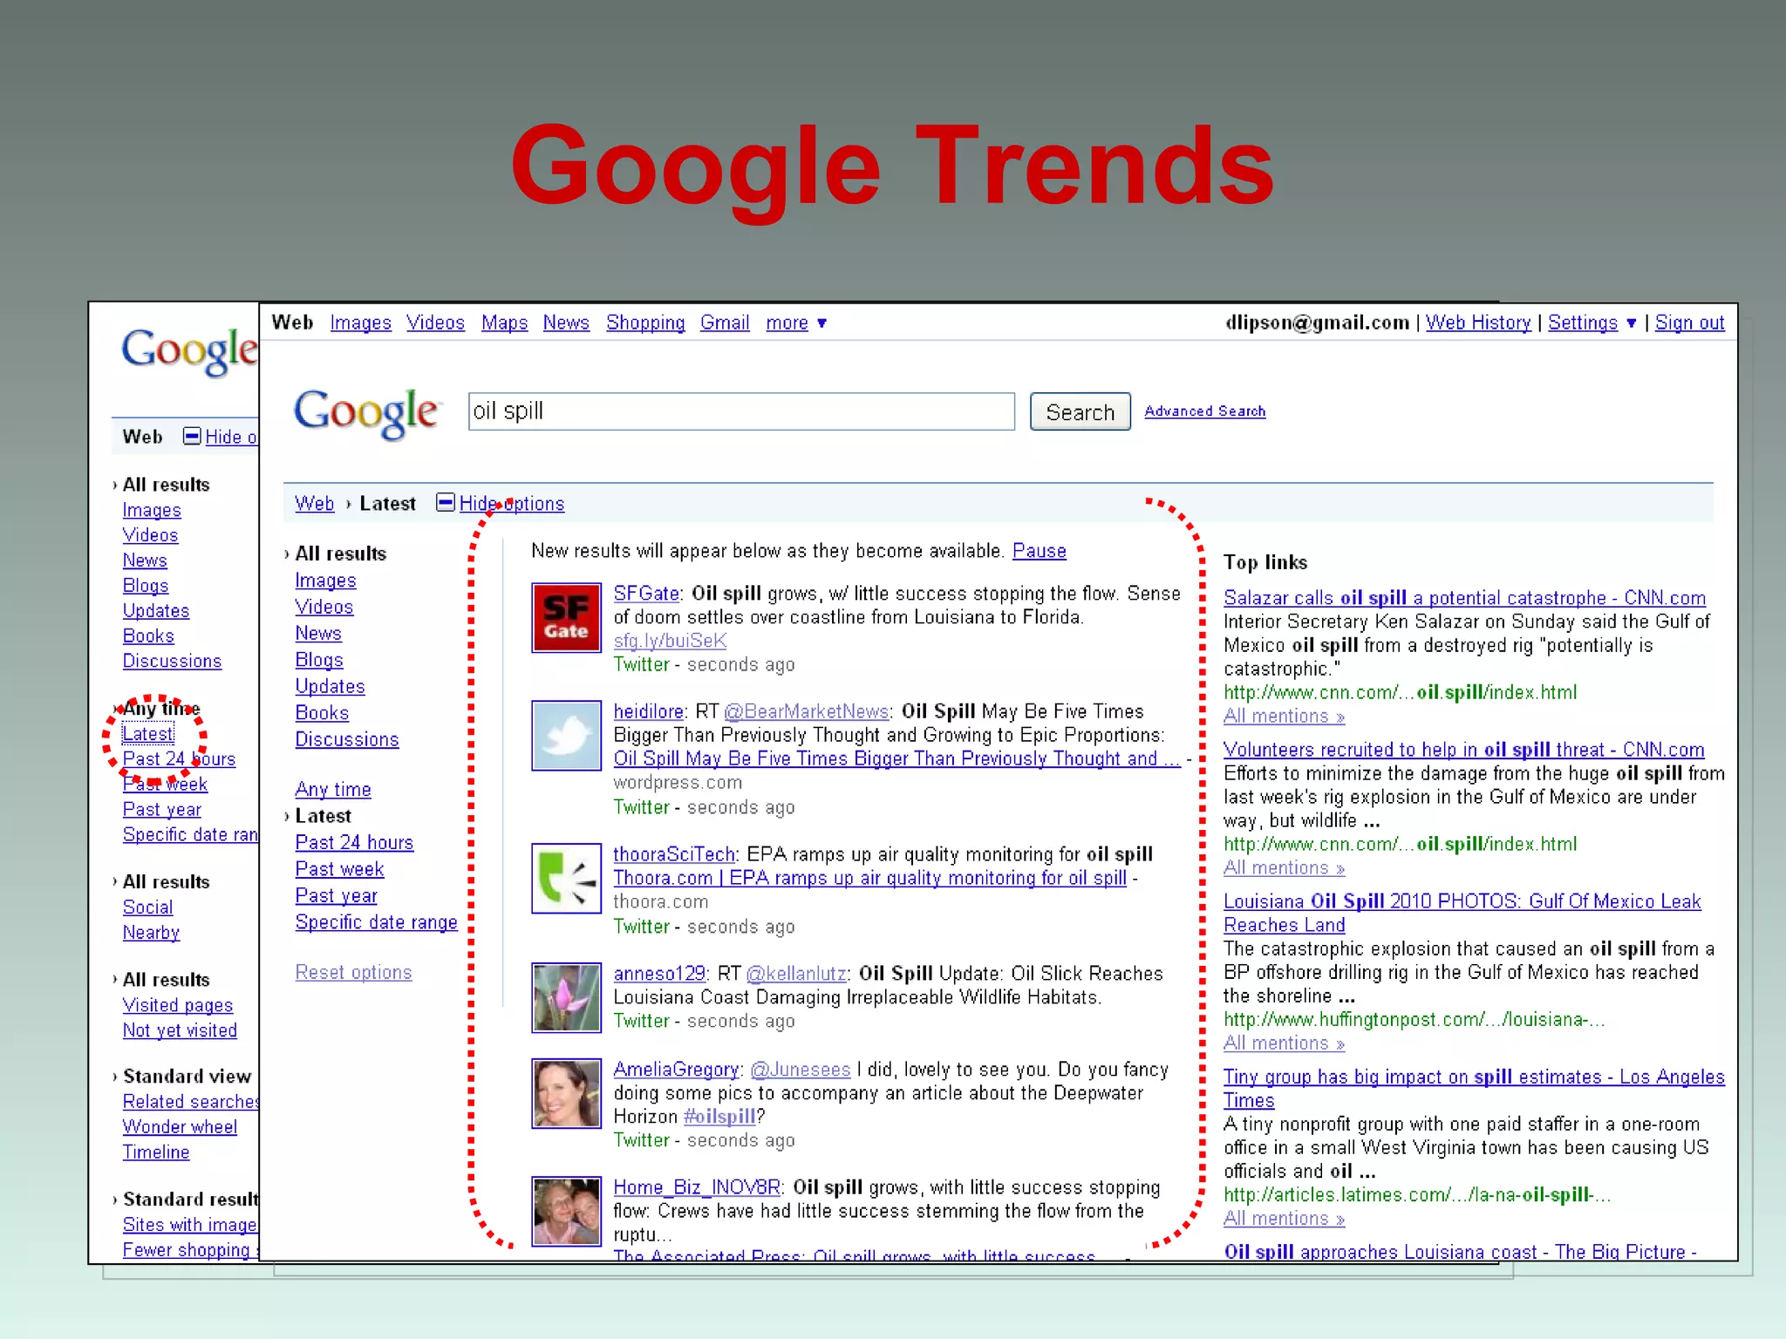1786x1339 pixels.
Task: Click Videos filter in inner sidebar
Action: [324, 608]
